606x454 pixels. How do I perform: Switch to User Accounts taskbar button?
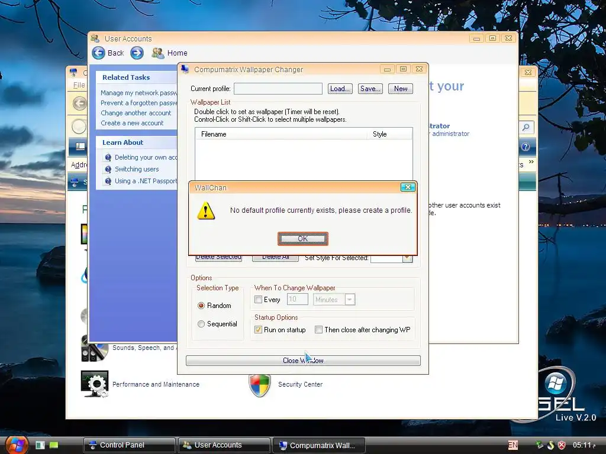224,445
